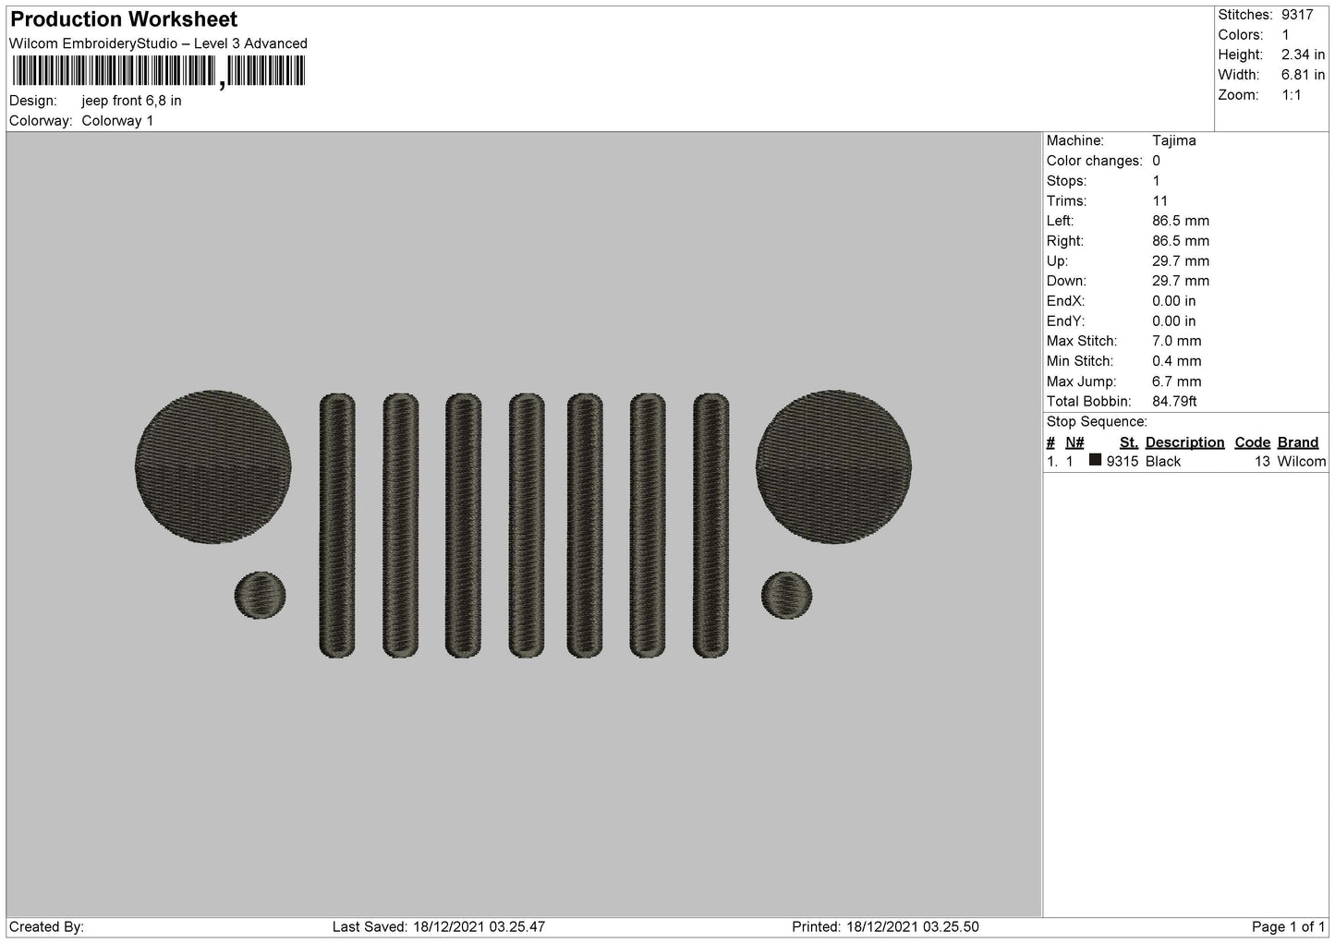Screen dimensions: 1335x943
Task: Click the leftmost grille bar
Action: coord(337,526)
